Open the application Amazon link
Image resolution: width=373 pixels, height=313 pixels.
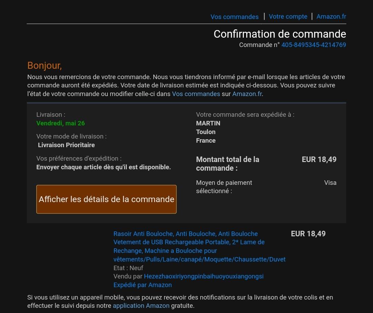click(x=141, y=306)
